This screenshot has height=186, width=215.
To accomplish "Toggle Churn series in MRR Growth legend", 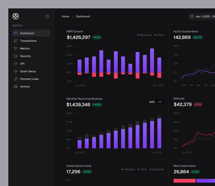I will click(x=159, y=35).
